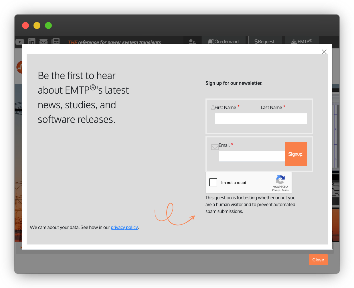Click the envelope contact icon in the top bar
Viewport: 354px width, 288px height.
point(43,41)
